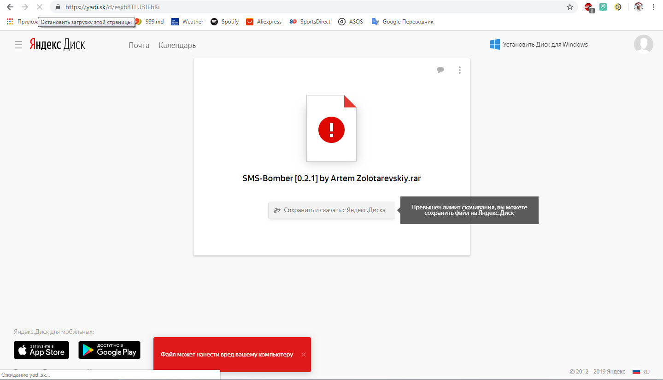Image resolution: width=663 pixels, height=380 pixels.
Task: Click Сохранить и скачать с Яндекс.Диска button
Action: click(332, 210)
